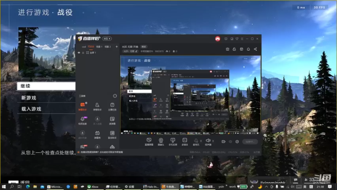Screen dimensions: 337x190
Task: Click the 修改 button next to stream title
Action: pyautogui.click(x=144, y=47)
